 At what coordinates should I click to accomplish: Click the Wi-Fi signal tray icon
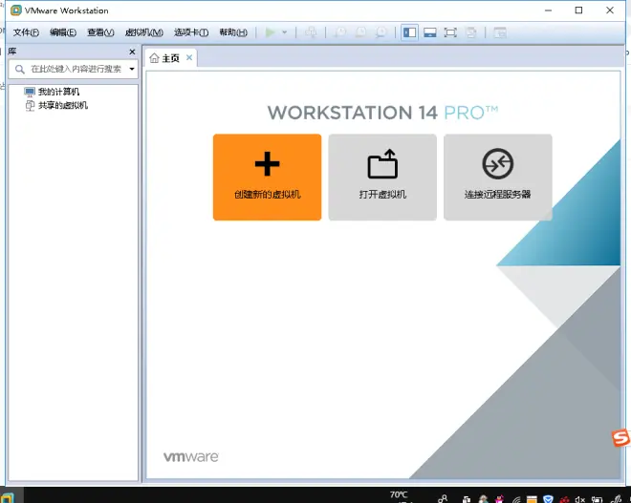(x=516, y=499)
